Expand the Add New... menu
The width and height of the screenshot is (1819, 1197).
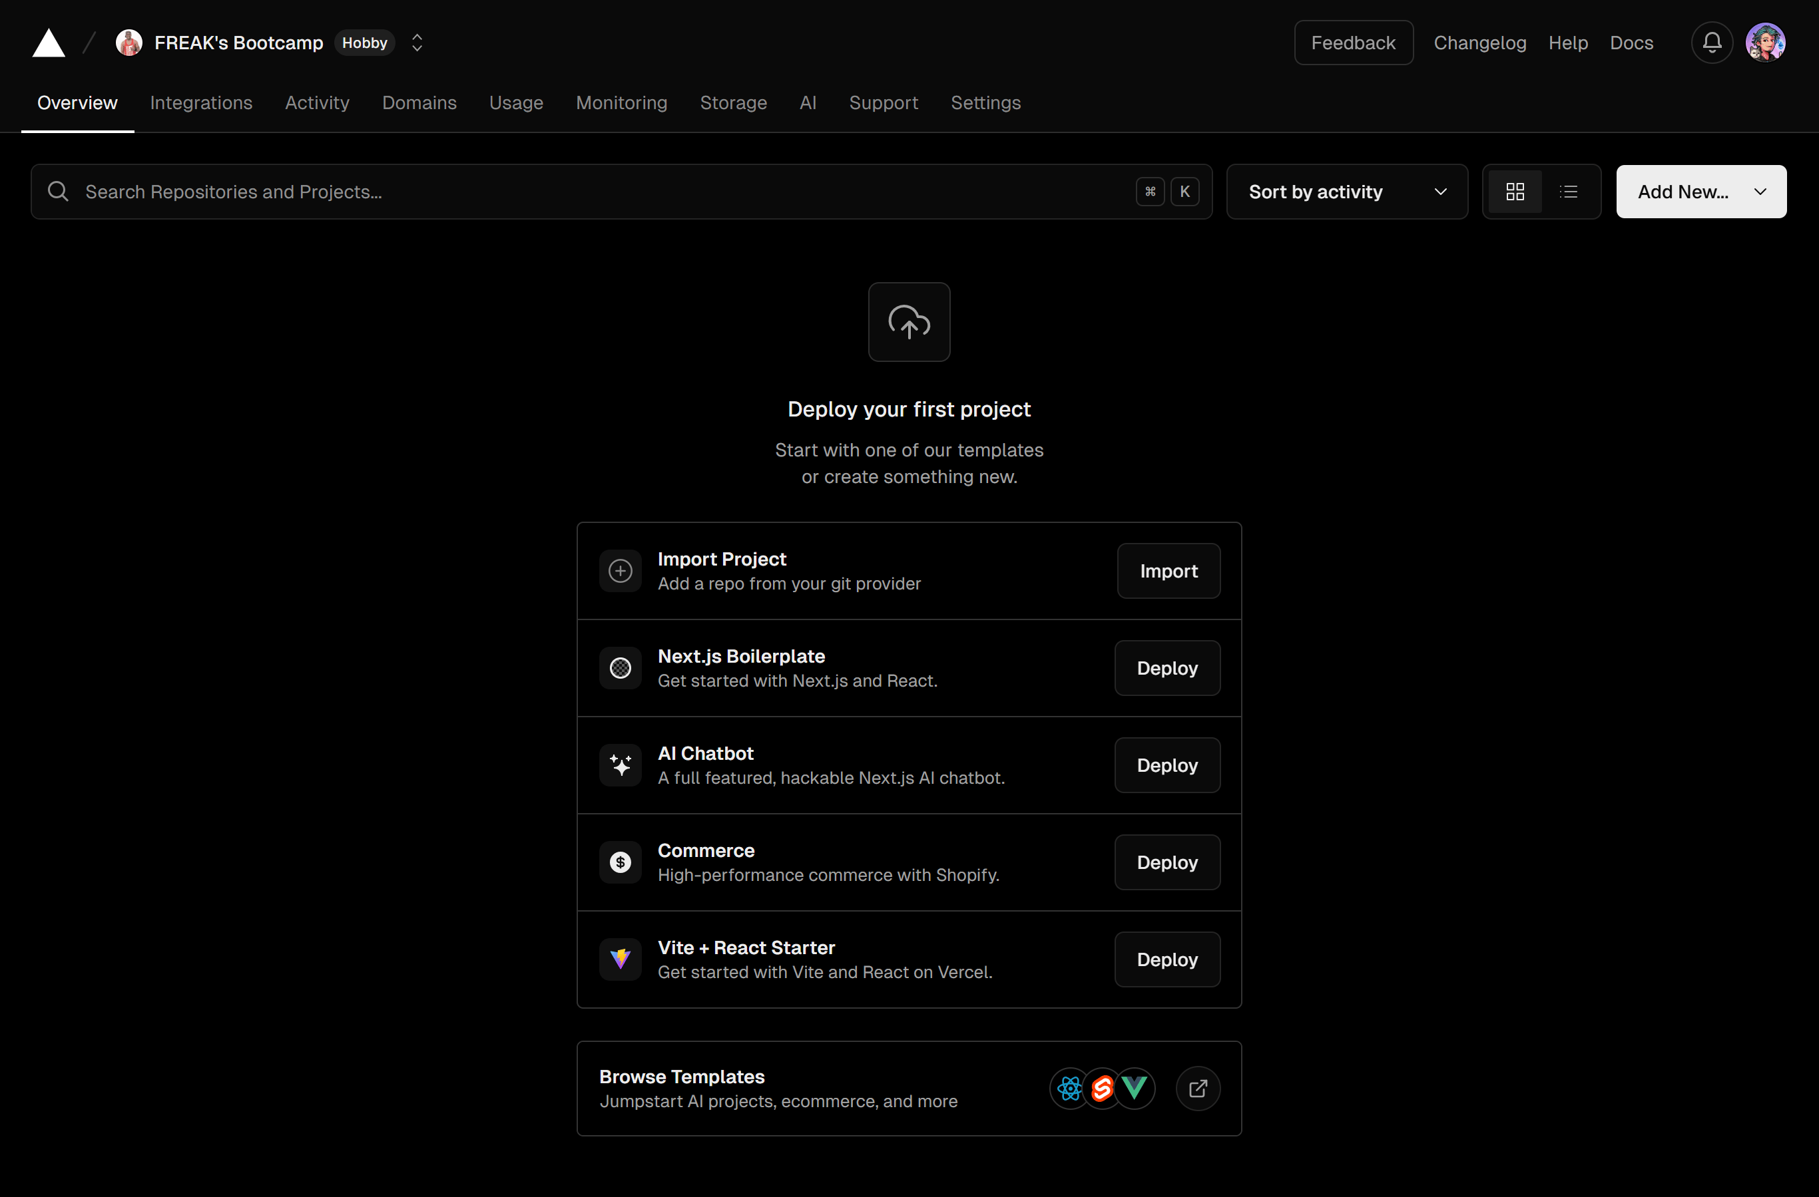[x=1700, y=192]
